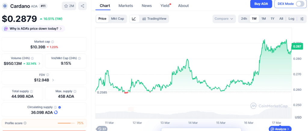Viewport: 308px width, 131px height.
Task: Click info icon next to Total supply
Action: pyautogui.click(x=32, y=91)
